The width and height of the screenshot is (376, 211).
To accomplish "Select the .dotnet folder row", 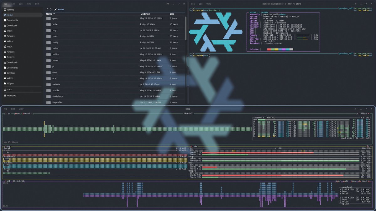I will tap(115, 60).
